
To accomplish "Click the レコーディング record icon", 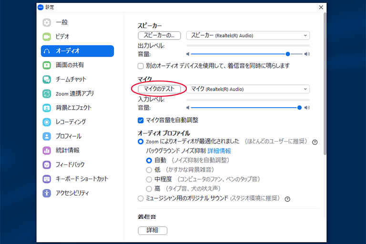I will click(x=47, y=122).
